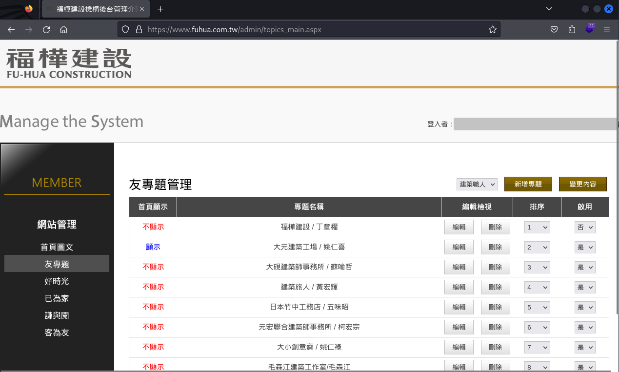Open the tracking protection shield icon
619x372 pixels.
[x=125, y=29]
